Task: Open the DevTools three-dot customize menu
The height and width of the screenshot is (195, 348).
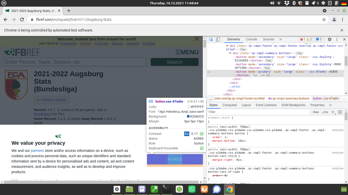Action: (x=337, y=39)
